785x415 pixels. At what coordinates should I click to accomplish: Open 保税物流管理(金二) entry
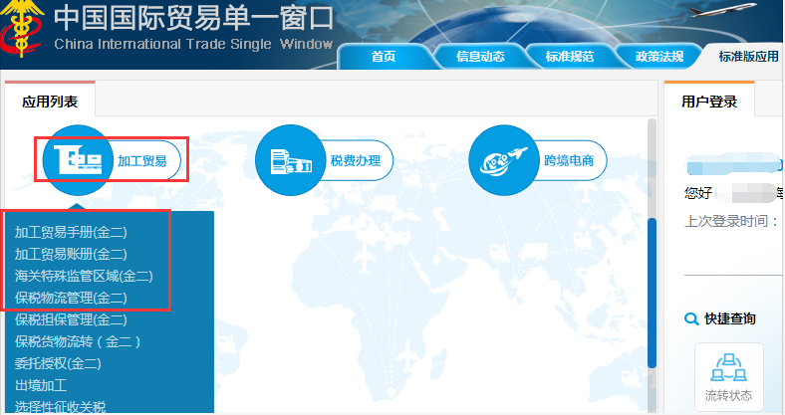coord(71,298)
